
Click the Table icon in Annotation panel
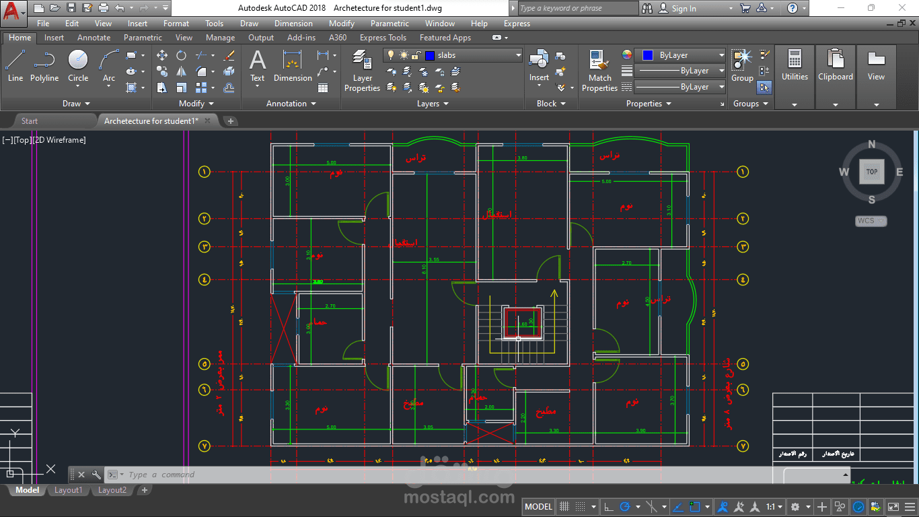(323, 88)
